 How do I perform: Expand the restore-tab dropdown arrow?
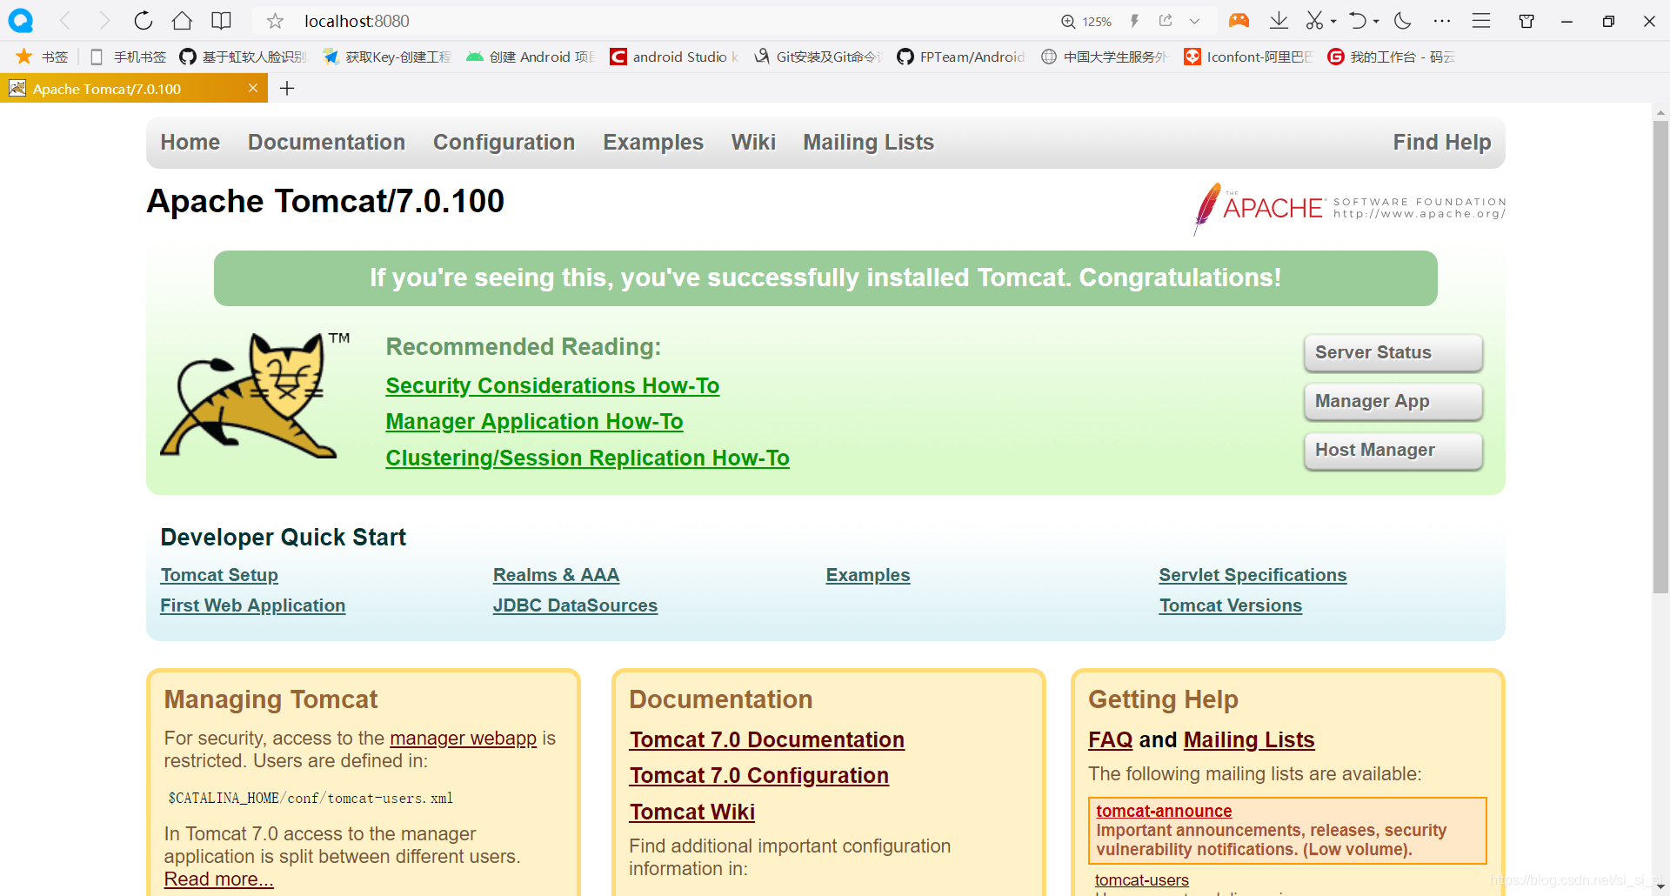(x=1376, y=22)
